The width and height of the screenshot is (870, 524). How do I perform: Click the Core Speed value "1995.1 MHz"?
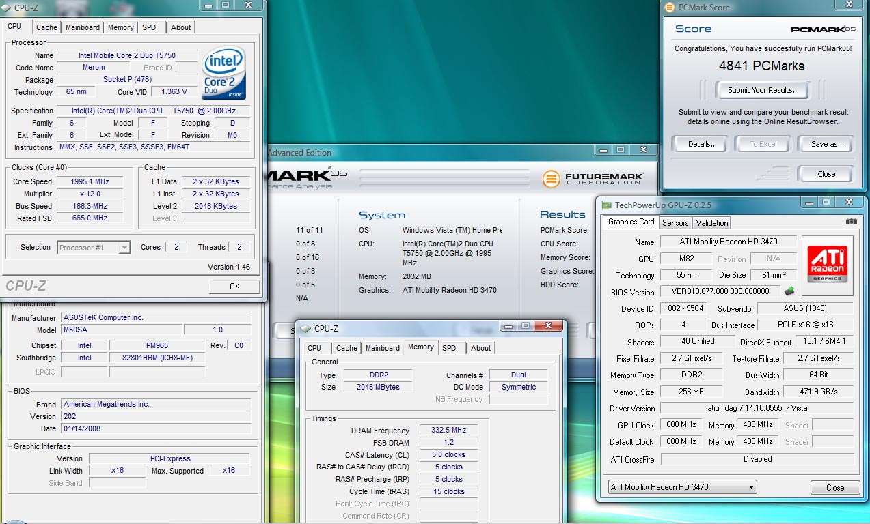point(90,181)
